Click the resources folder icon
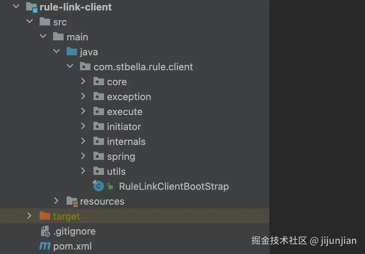This screenshot has height=254, width=365. coord(72,201)
